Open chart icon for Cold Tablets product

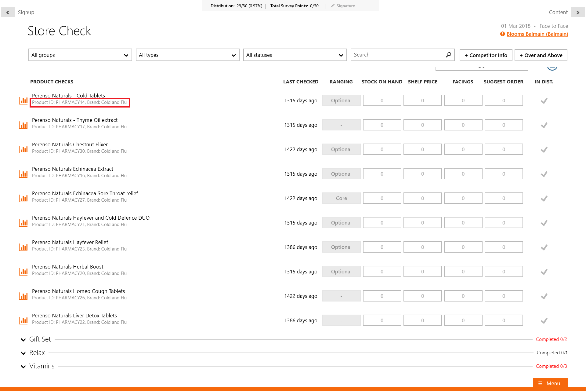(x=23, y=100)
